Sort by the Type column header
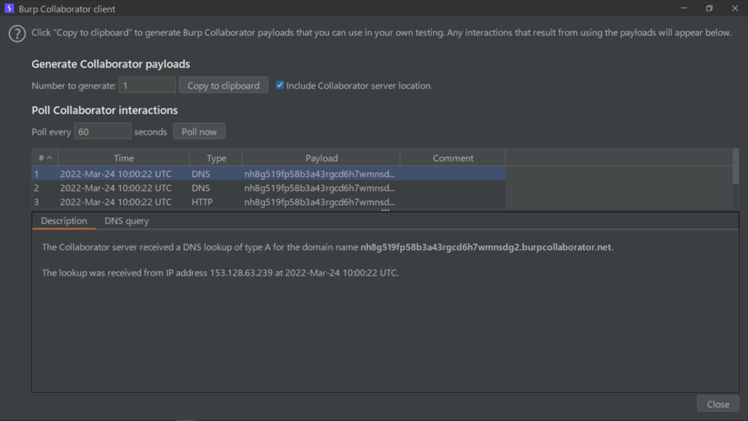This screenshot has width=748, height=421. pyautogui.click(x=216, y=158)
